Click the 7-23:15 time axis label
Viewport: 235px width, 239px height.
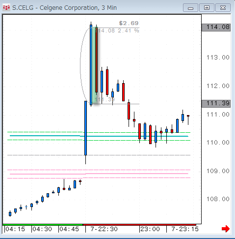pyautogui.click(x=185, y=229)
